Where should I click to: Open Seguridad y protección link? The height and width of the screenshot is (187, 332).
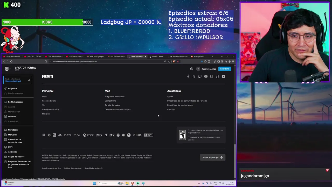[x=94, y=168]
